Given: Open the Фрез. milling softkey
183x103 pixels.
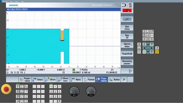Looking at the screenshot, I should click(76, 80).
